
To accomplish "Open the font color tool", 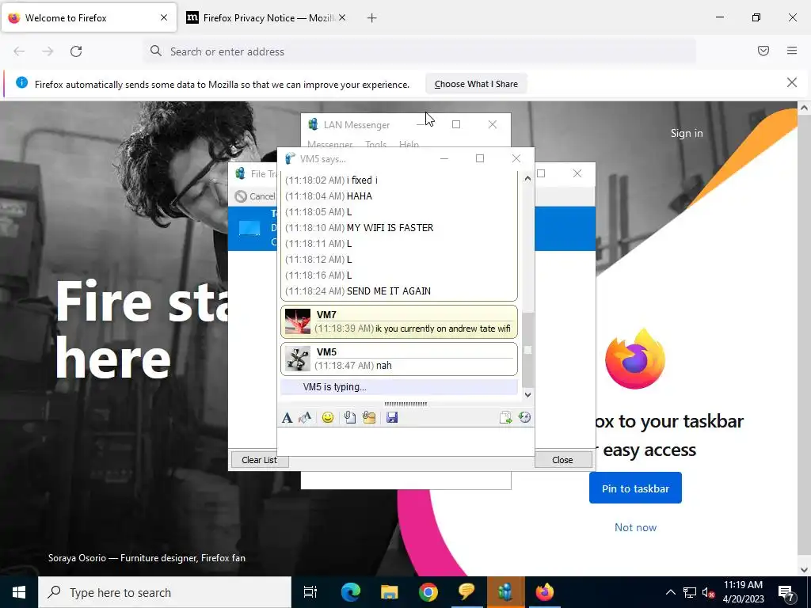I will pyautogui.click(x=305, y=418).
